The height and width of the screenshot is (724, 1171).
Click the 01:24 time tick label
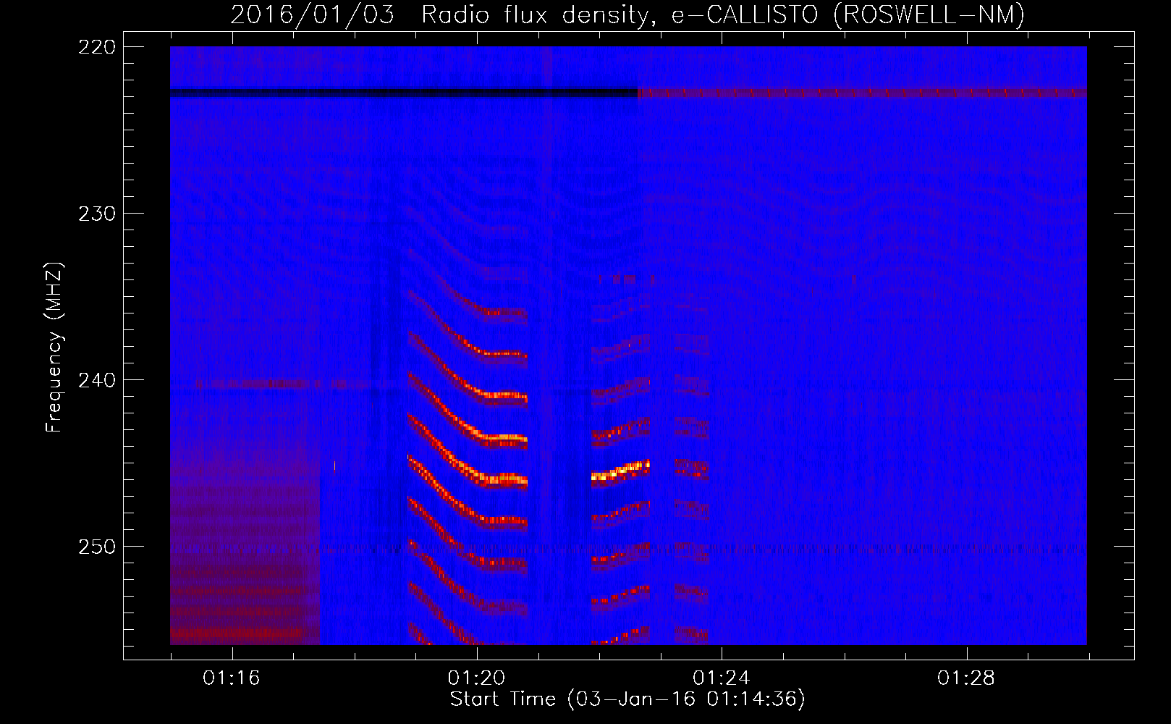click(x=722, y=678)
